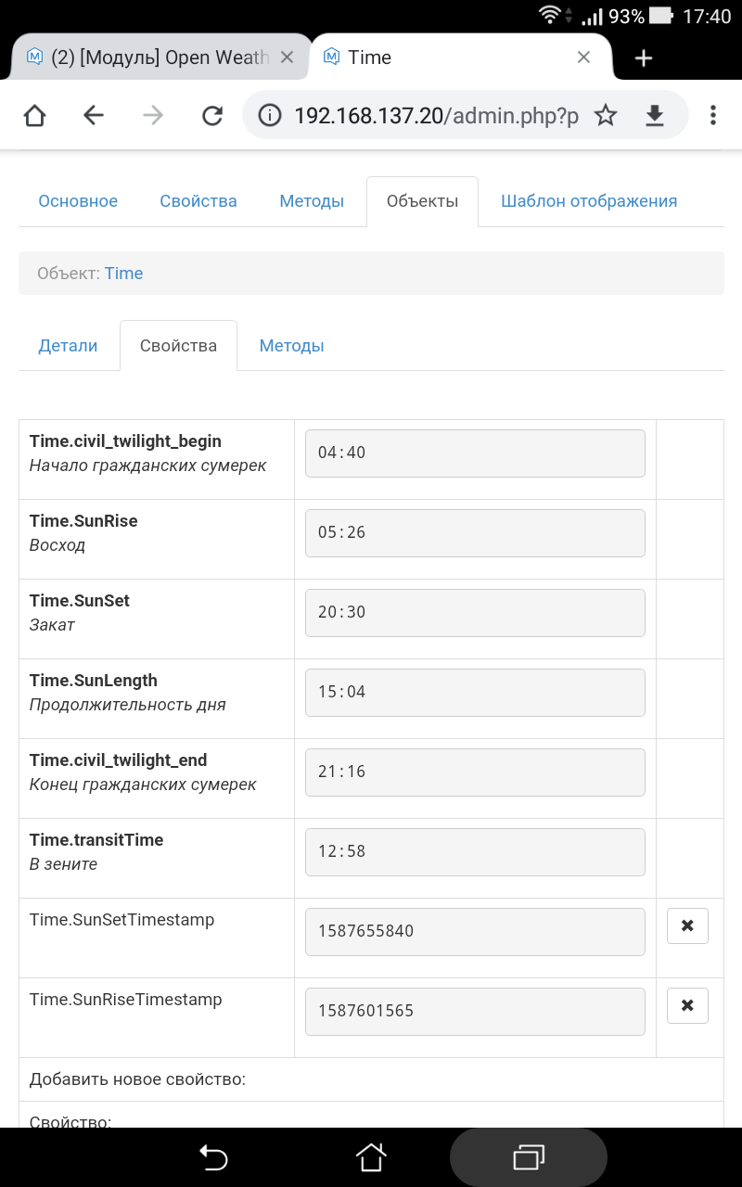Close the Time browser tab

click(x=583, y=57)
